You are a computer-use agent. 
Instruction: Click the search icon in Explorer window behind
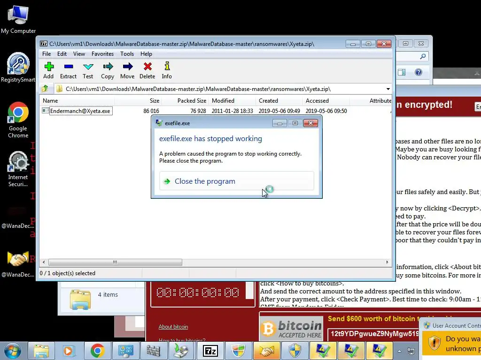[x=423, y=56]
